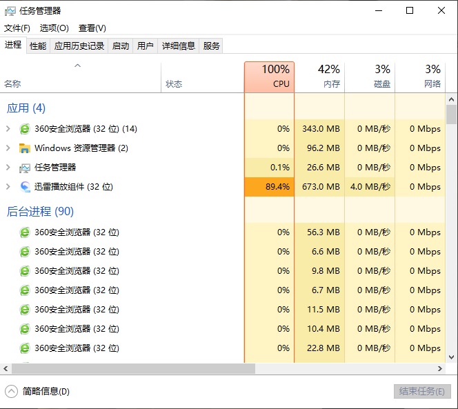Screen dimensions: 458x409
Task: Click the 结束任务(E) button
Action: click(421, 391)
